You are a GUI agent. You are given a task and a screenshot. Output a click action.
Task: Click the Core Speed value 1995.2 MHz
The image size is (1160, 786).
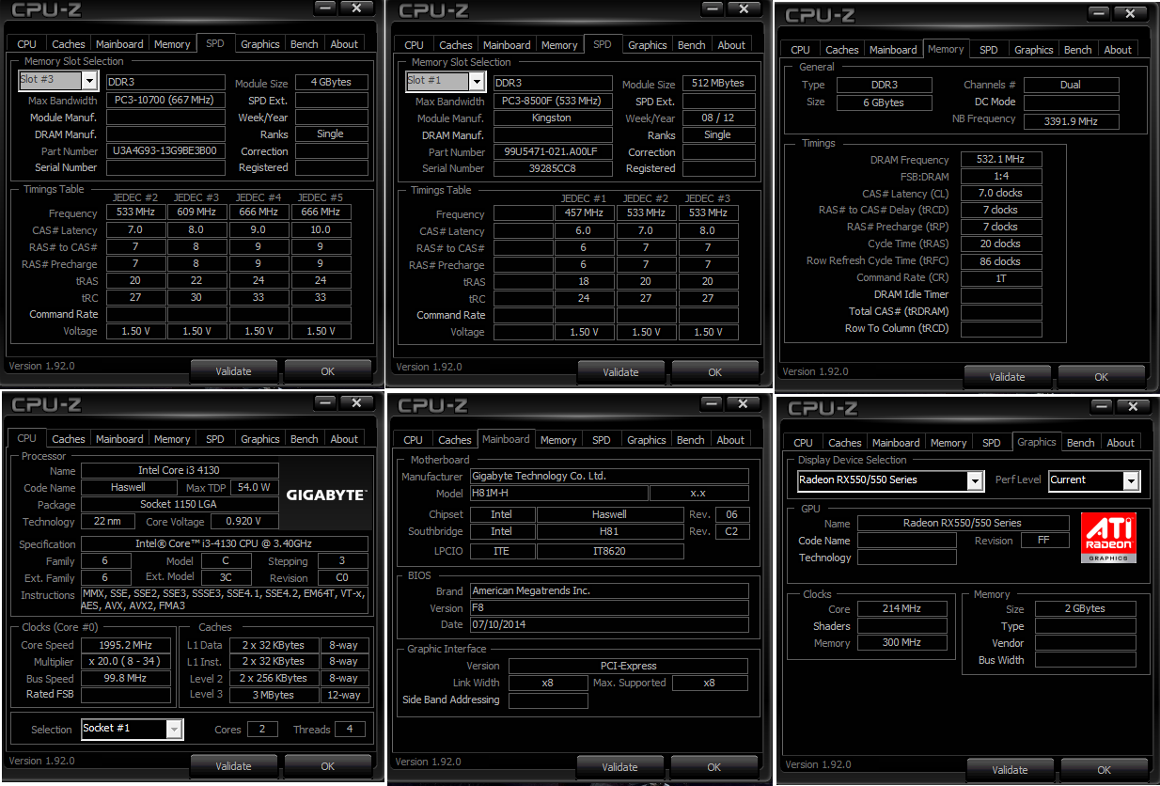click(126, 645)
